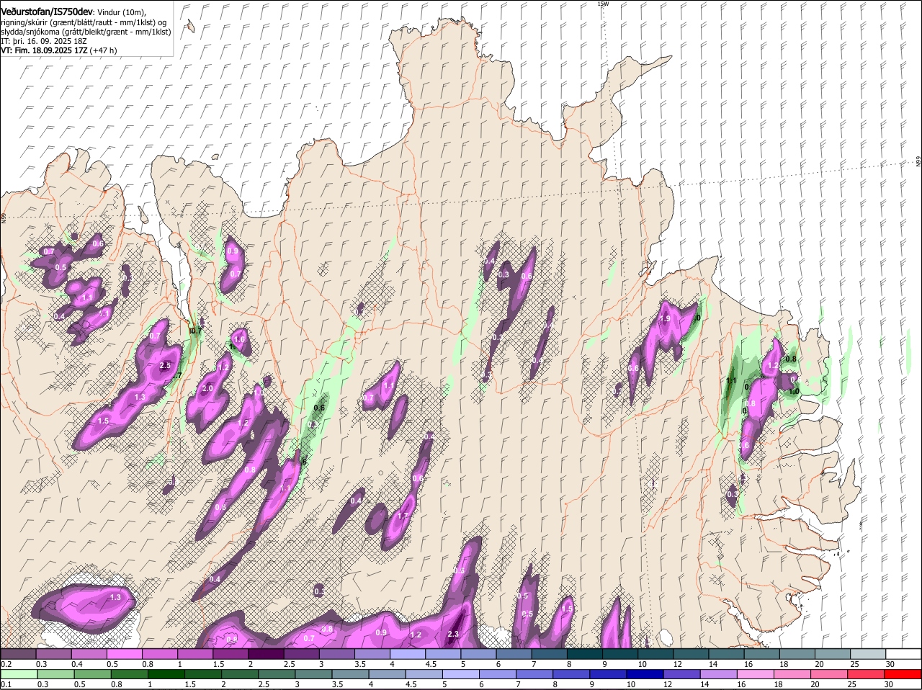Viewport: 922px width, 690px height.
Task: Click the 2.5 precipitation value on the map
Action: coord(165,366)
